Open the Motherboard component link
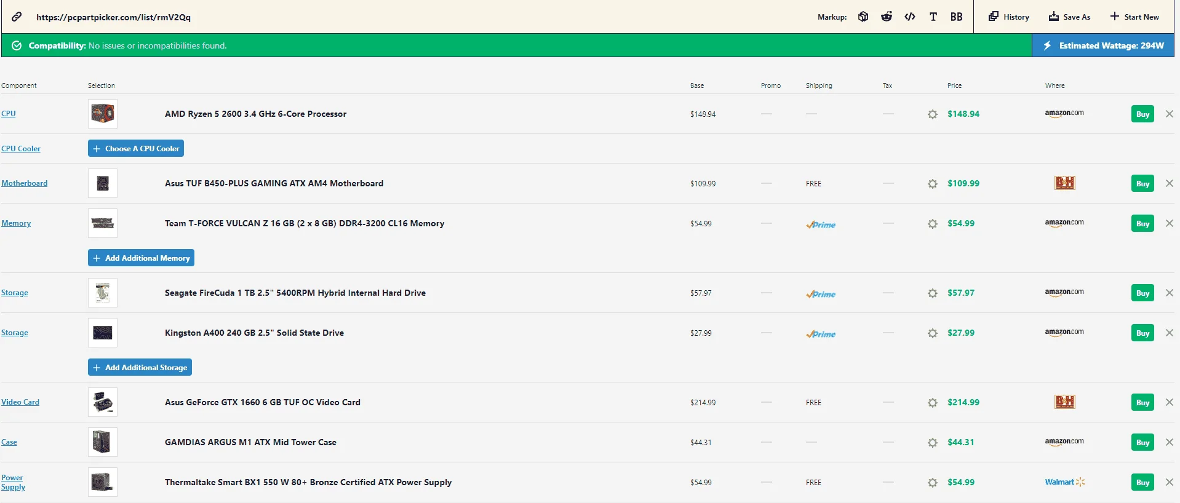This screenshot has width=1180, height=503. pos(24,183)
